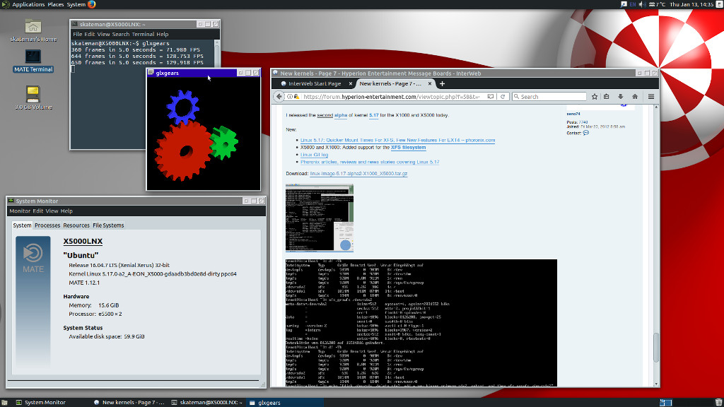
Task: Select the InterWeb Start Page tab
Action: point(315,83)
